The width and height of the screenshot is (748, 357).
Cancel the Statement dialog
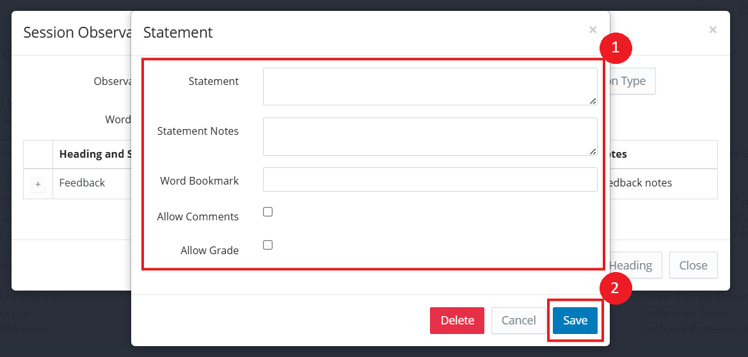coord(518,321)
